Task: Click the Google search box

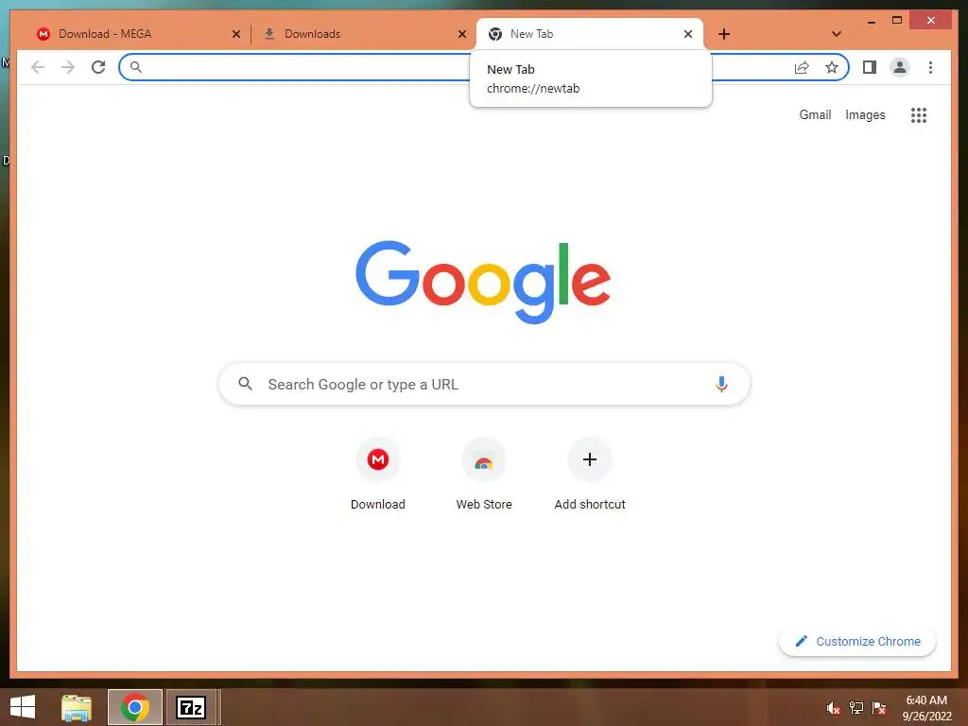Action: (x=485, y=384)
